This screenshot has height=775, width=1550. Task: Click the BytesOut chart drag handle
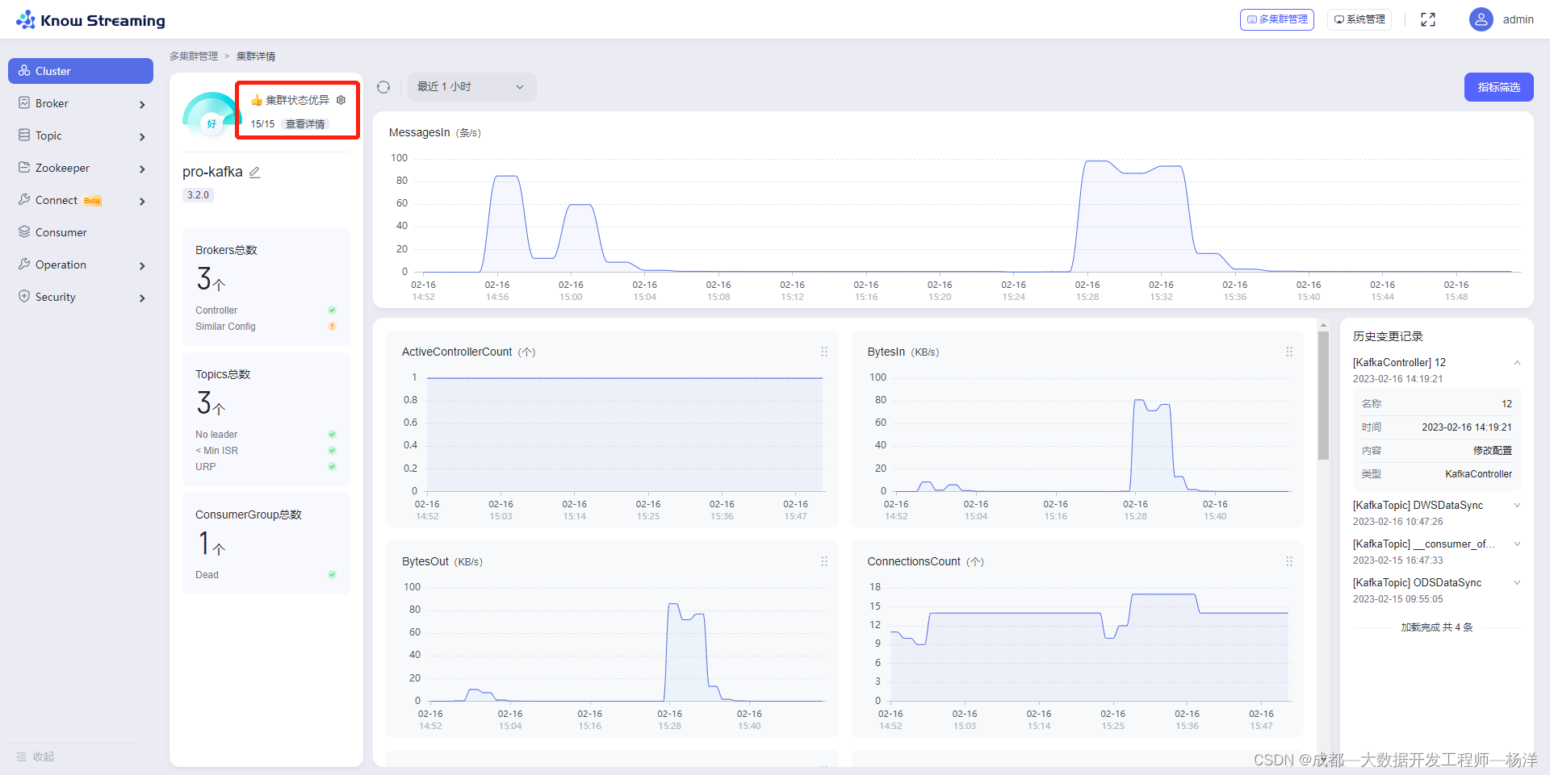coord(823,561)
